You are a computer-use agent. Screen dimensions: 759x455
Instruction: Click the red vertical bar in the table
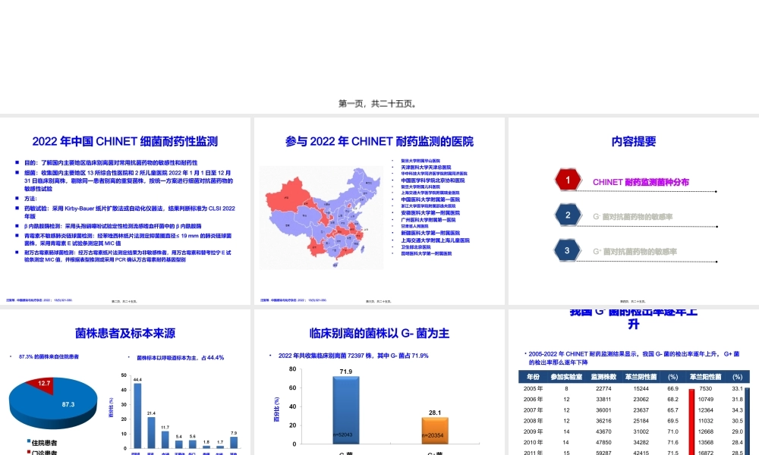691,422
